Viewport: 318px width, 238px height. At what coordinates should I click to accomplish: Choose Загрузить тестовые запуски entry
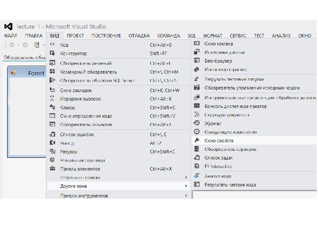coord(254,79)
